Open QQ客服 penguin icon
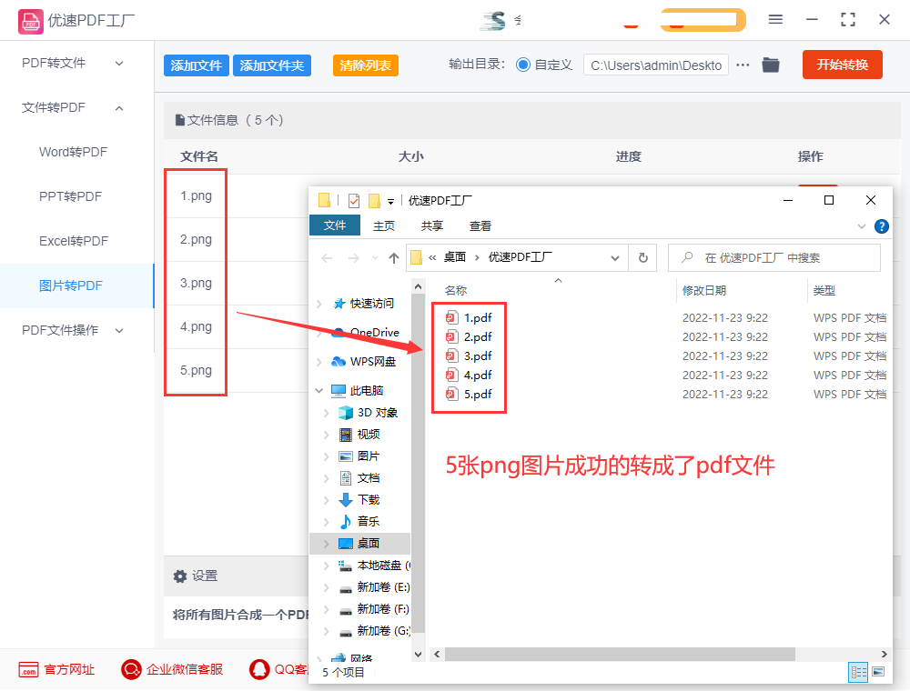 click(x=259, y=669)
